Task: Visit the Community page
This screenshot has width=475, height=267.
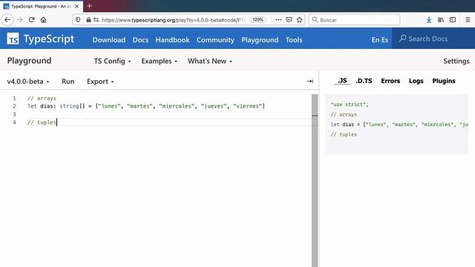Action: pos(215,39)
